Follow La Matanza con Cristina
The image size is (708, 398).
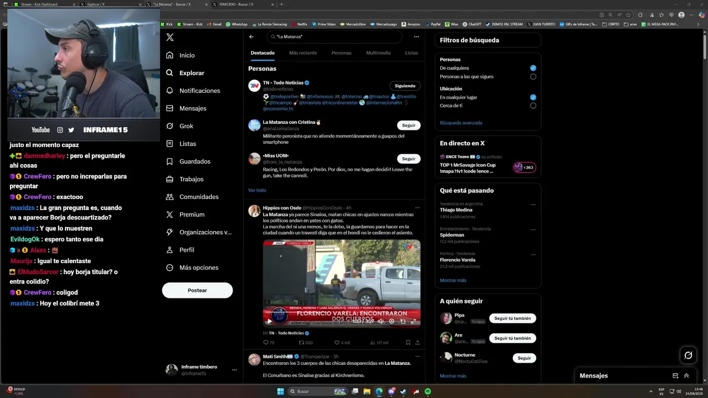(x=409, y=125)
